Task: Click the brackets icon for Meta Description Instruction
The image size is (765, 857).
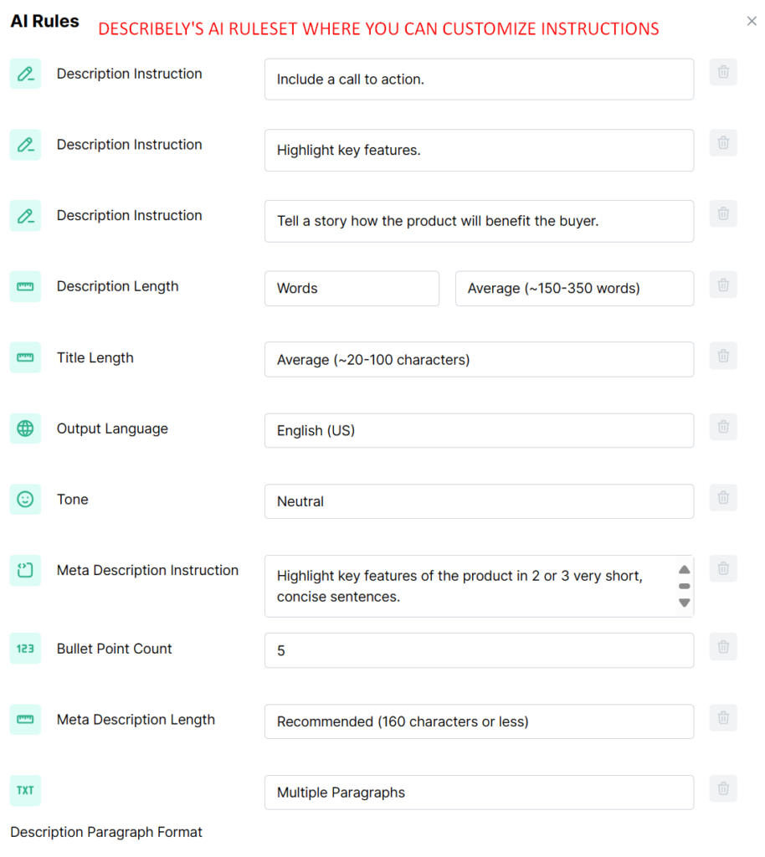Action: point(25,570)
